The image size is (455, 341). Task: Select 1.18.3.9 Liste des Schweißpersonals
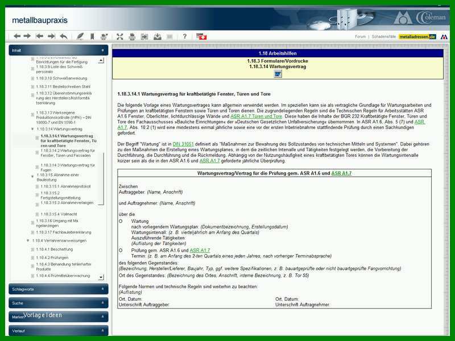coord(59,69)
